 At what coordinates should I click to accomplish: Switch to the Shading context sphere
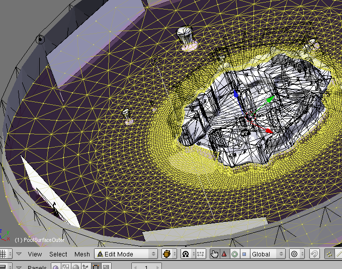tap(75, 266)
